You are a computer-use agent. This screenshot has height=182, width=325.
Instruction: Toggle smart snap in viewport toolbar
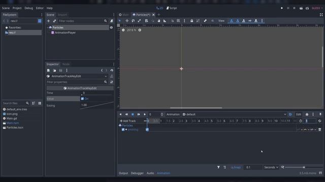coord(172,21)
